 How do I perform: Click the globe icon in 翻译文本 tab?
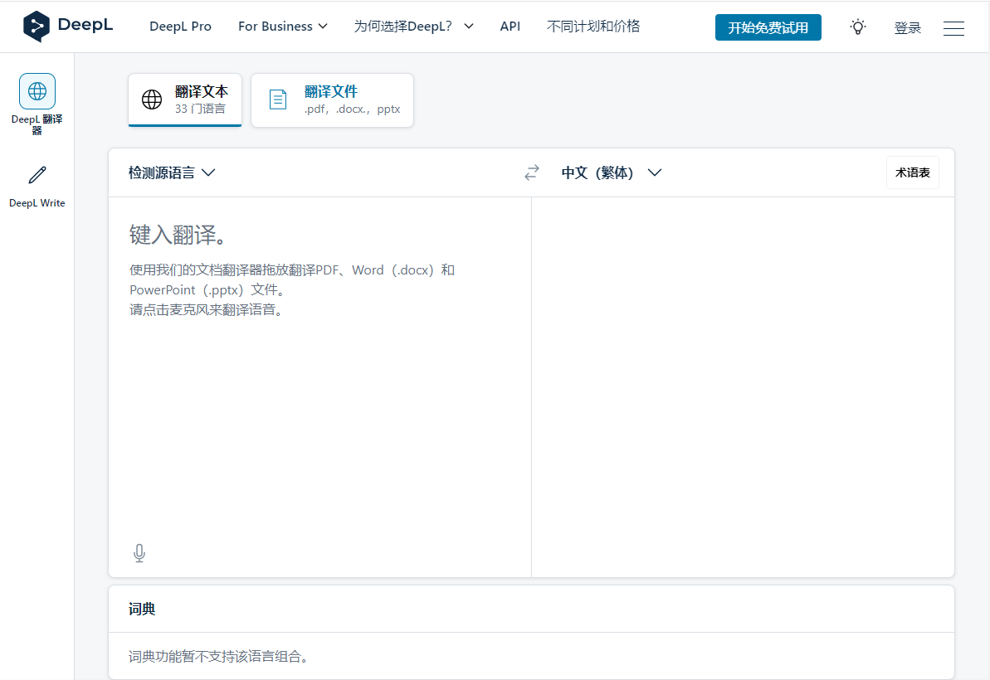pos(152,100)
